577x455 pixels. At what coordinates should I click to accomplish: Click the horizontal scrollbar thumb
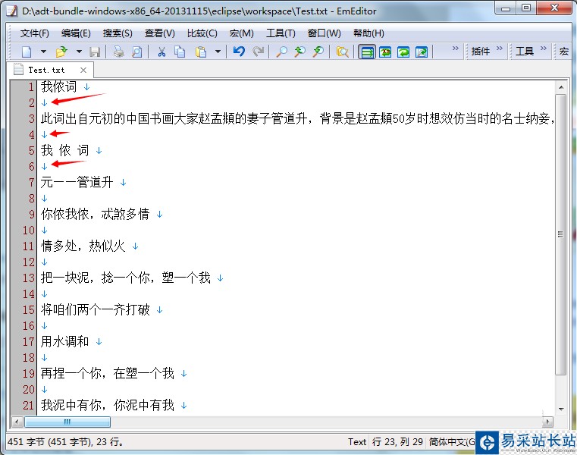click(x=67, y=422)
